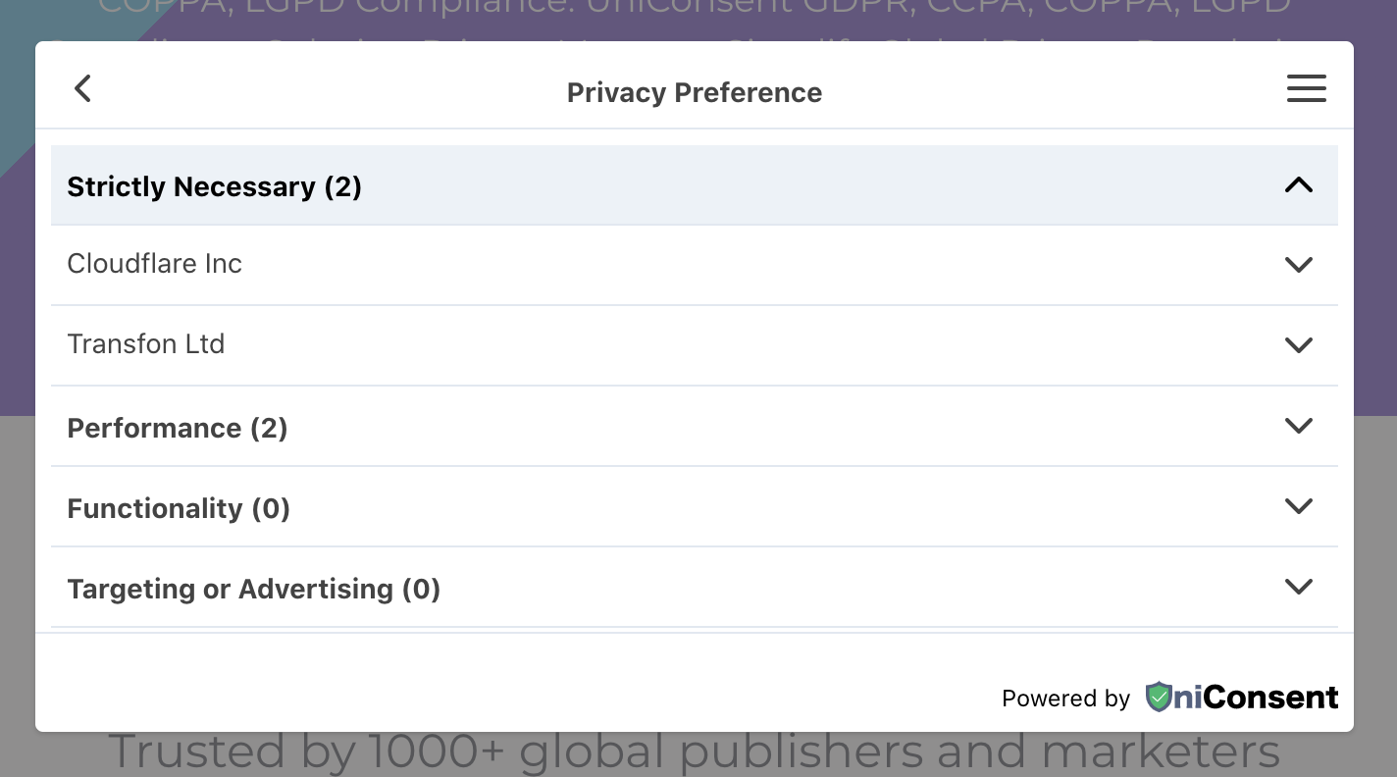Collapse Strictly Necessary using the up chevron
This screenshot has height=777, width=1397.
coord(1298,185)
